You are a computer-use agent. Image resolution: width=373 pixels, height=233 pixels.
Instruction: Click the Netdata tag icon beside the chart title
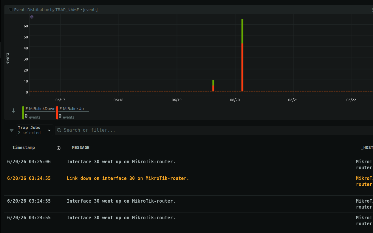[x=11, y=10]
